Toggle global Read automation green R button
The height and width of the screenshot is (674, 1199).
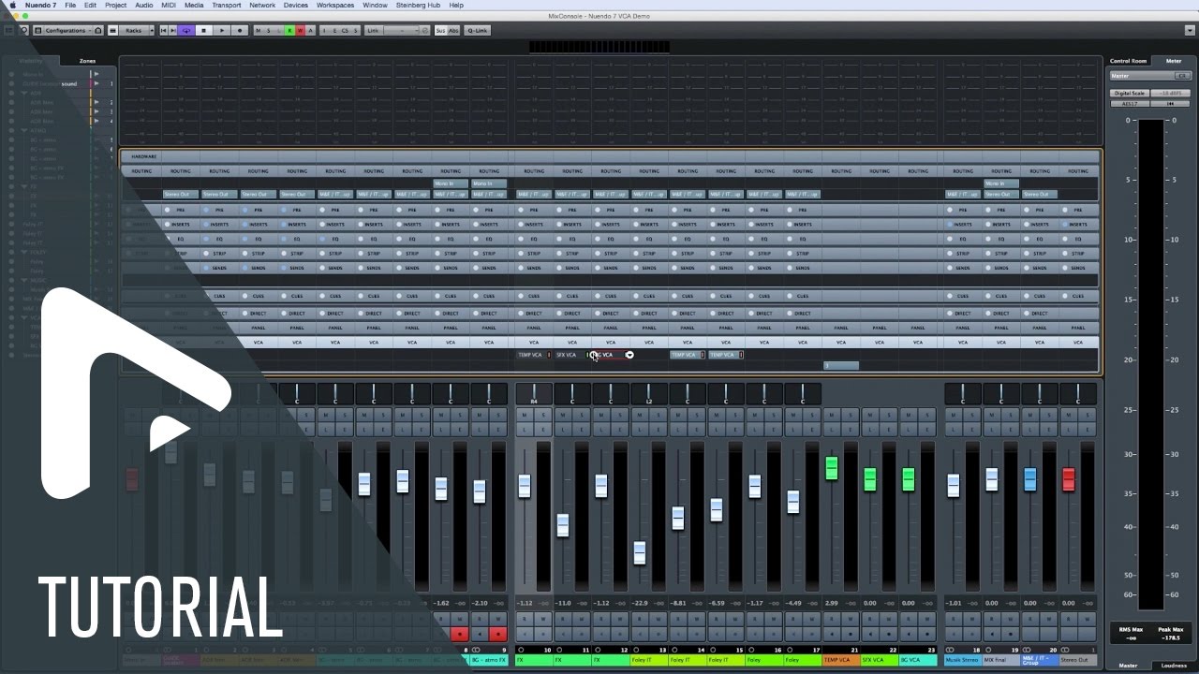tap(289, 31)
